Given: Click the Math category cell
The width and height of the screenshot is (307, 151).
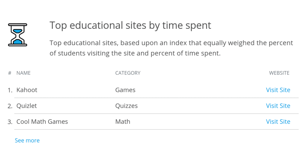Looking at the screenshot, I should pyautogui.click(x=123, y=122).
